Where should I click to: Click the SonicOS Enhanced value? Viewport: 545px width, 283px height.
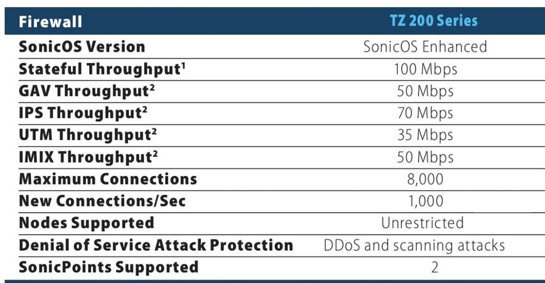coord(425,47)
